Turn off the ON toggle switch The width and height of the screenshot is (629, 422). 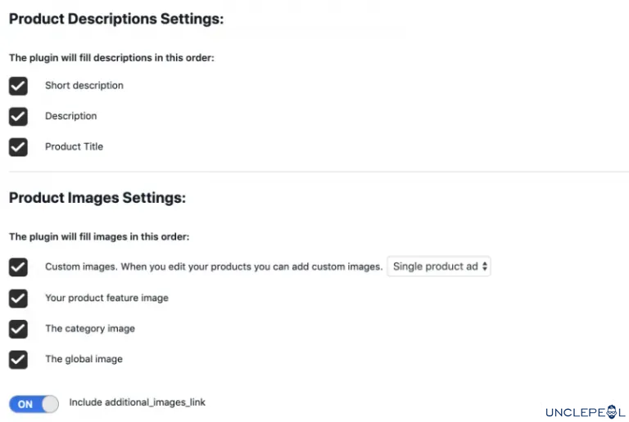coord(34,404)
